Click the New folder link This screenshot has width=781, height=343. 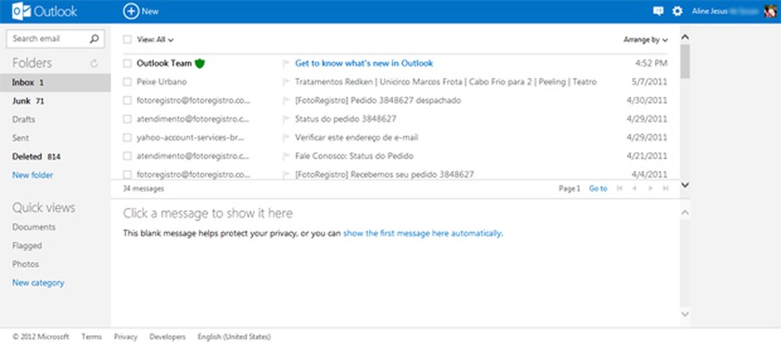pyautogui.click(x=33, y=175)
